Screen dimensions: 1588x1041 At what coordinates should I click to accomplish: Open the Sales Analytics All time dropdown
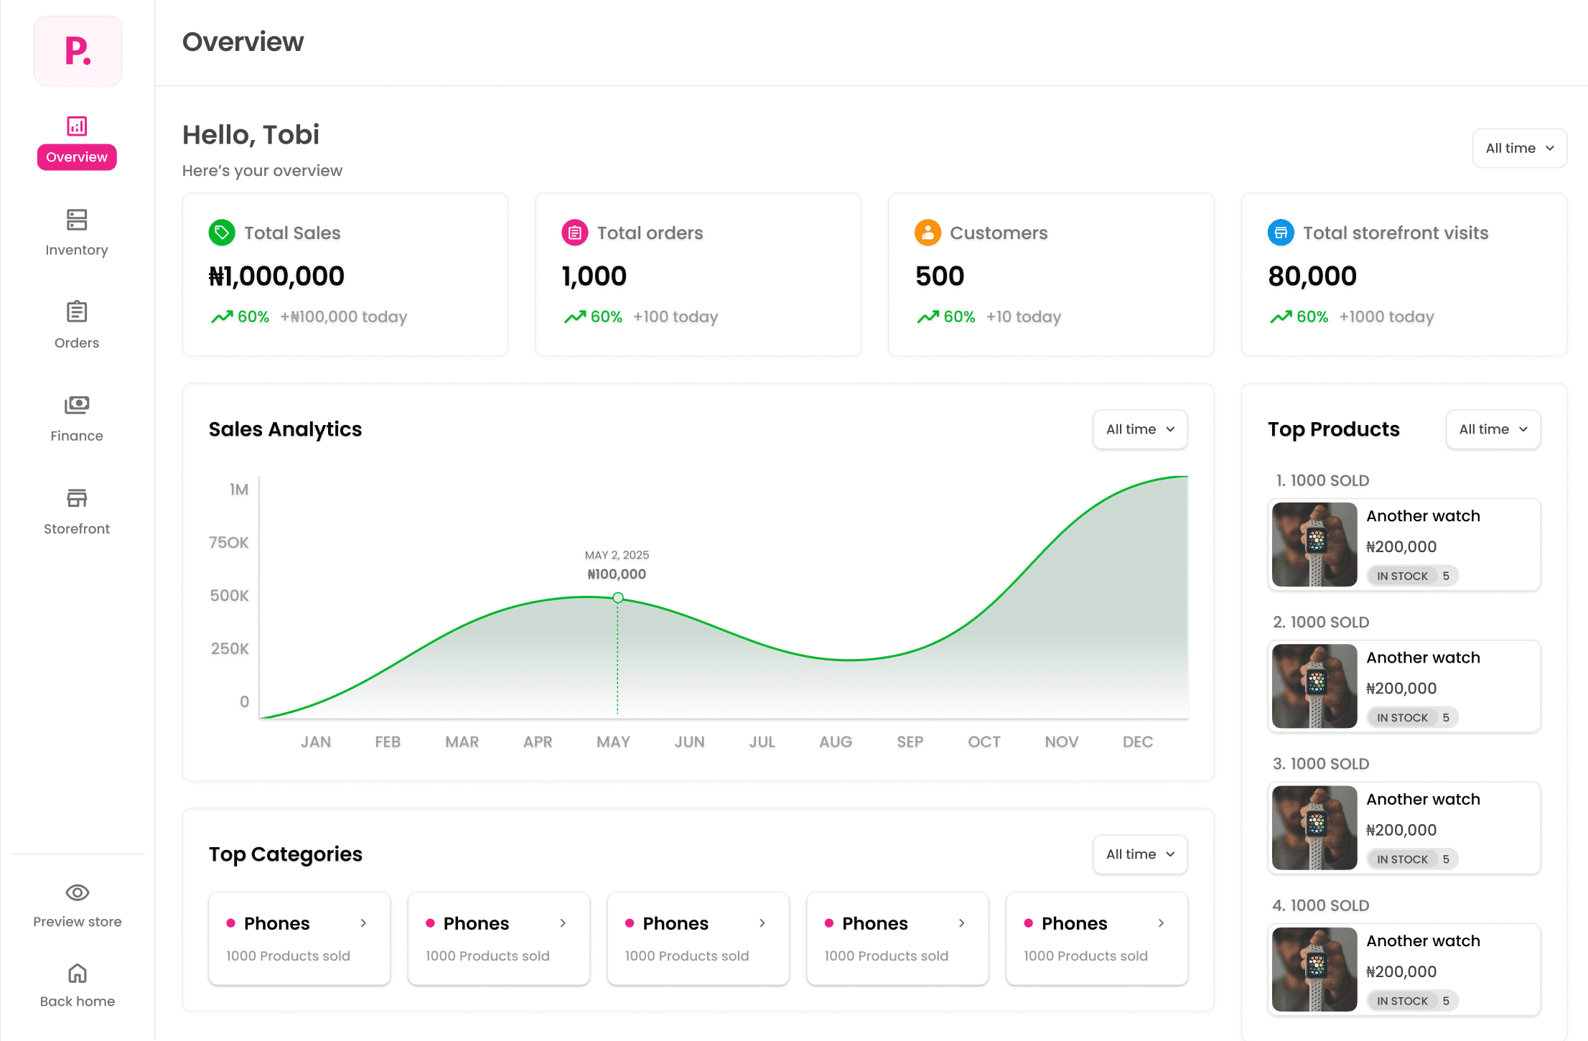click(1140, 429)
